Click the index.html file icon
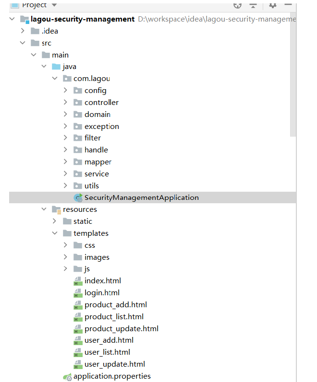 click(x=78, y=281)
